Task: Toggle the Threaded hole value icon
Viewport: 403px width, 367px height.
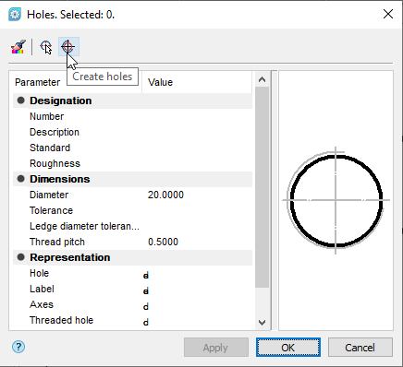Action: click(x=146, y=322)
